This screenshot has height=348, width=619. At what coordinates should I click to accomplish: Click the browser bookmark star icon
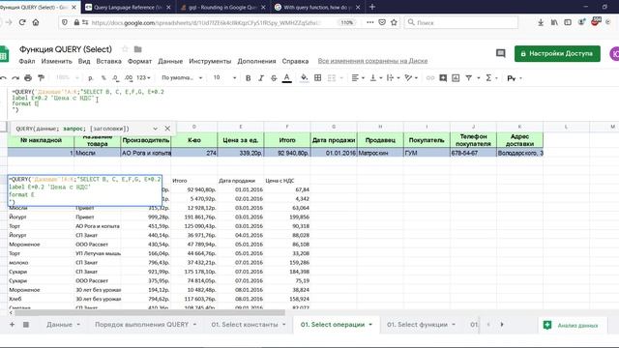(394, 22)
